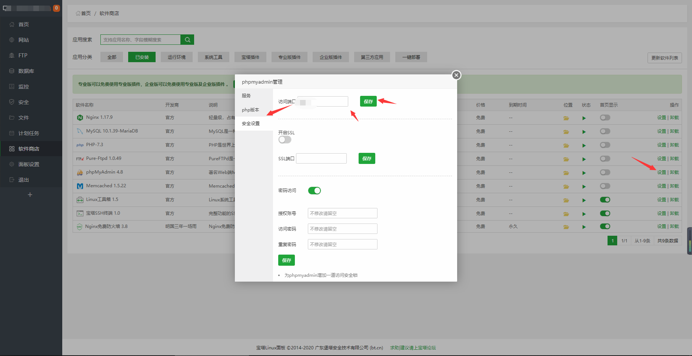Open folder location for 宝塔SSH终端
The height and width of the screenshot is (356, 692).
pos(566,214)
